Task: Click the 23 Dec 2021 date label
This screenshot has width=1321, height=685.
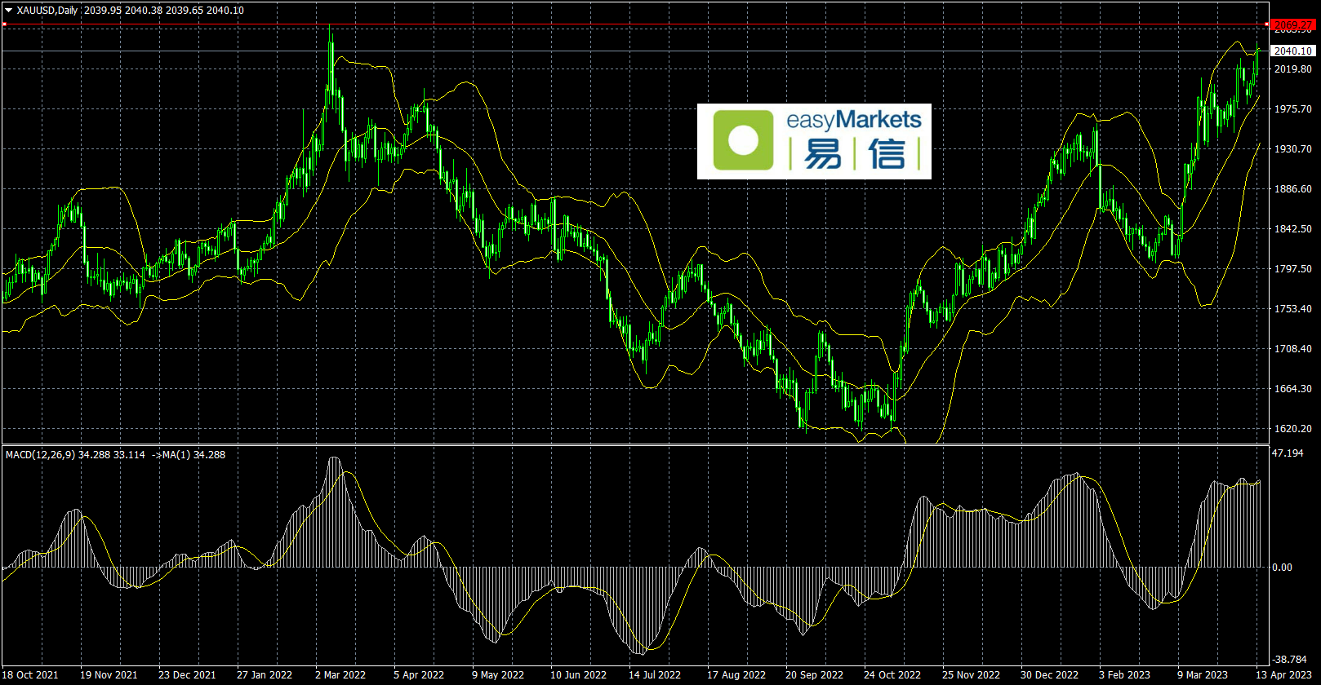Action: coord(187,675)
